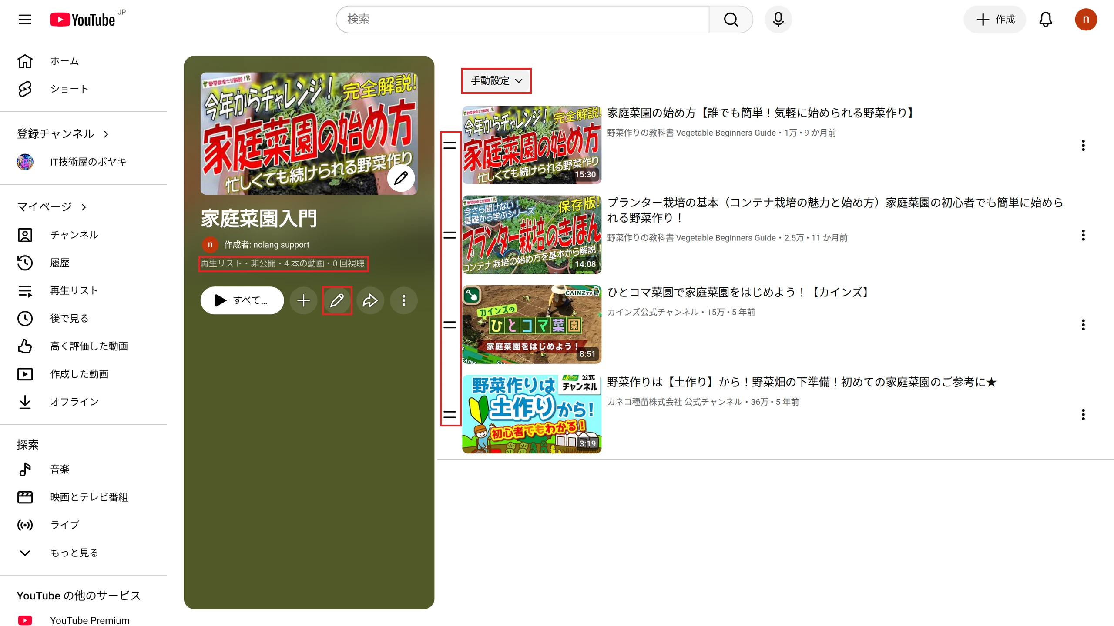Open playlist more options menu
This screenshot has width=1114, height=626.
click(x=403, y=300)
